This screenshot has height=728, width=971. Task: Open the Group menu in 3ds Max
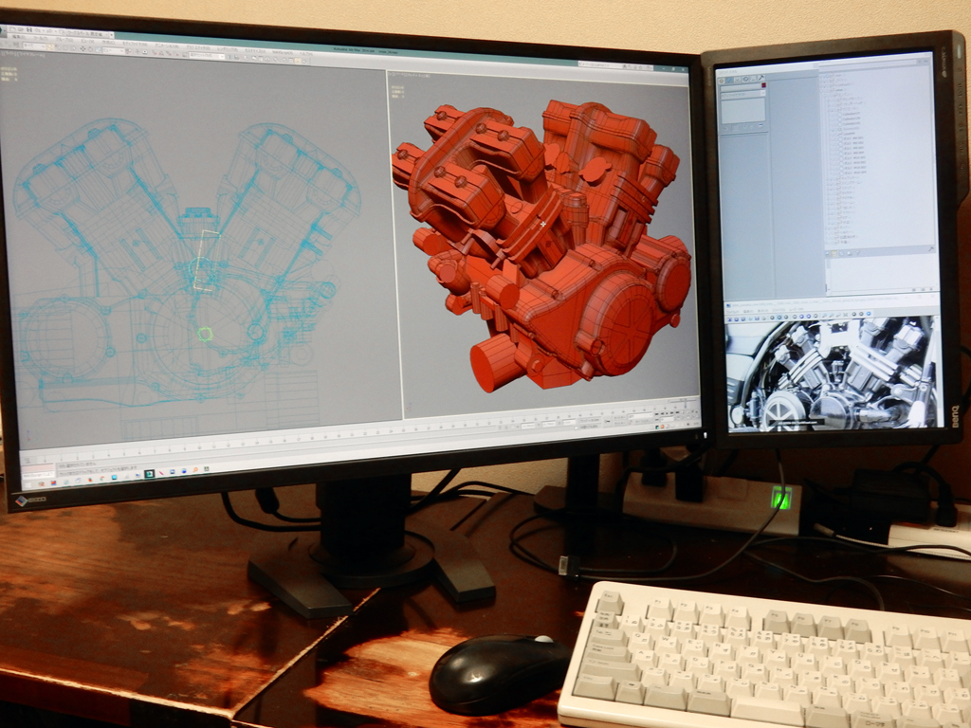[x=64, y=40]
